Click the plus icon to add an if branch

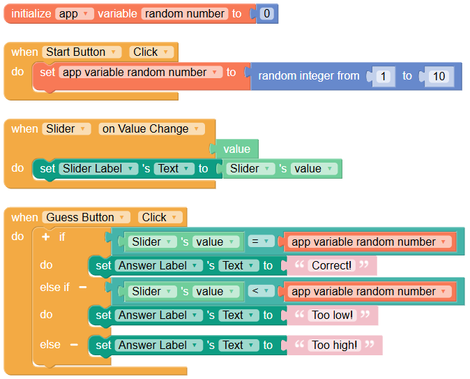[x=45, y=237]
